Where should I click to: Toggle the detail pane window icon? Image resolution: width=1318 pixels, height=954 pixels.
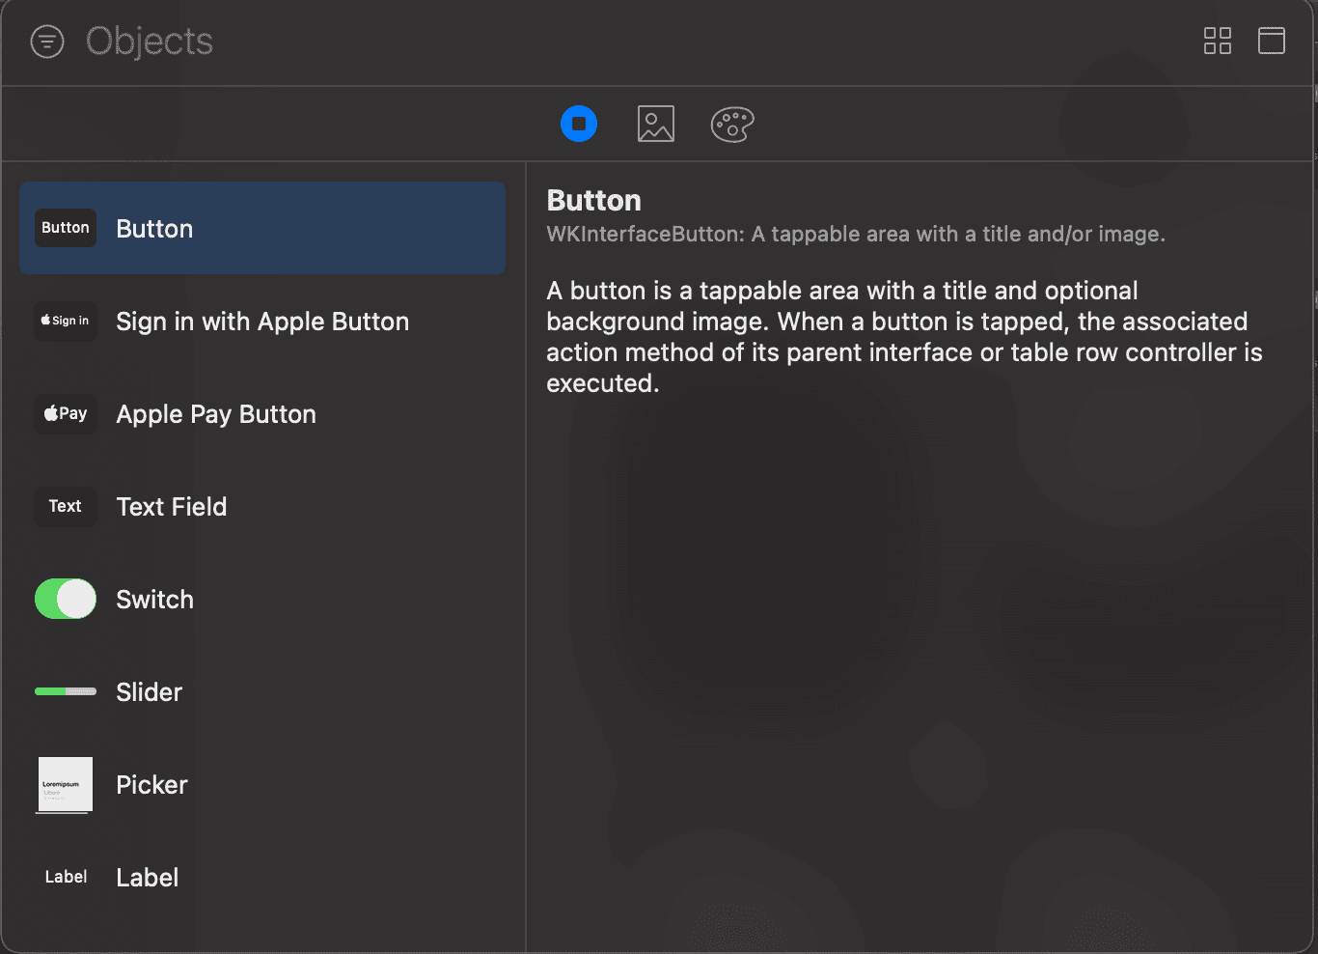click(1271, 41)
